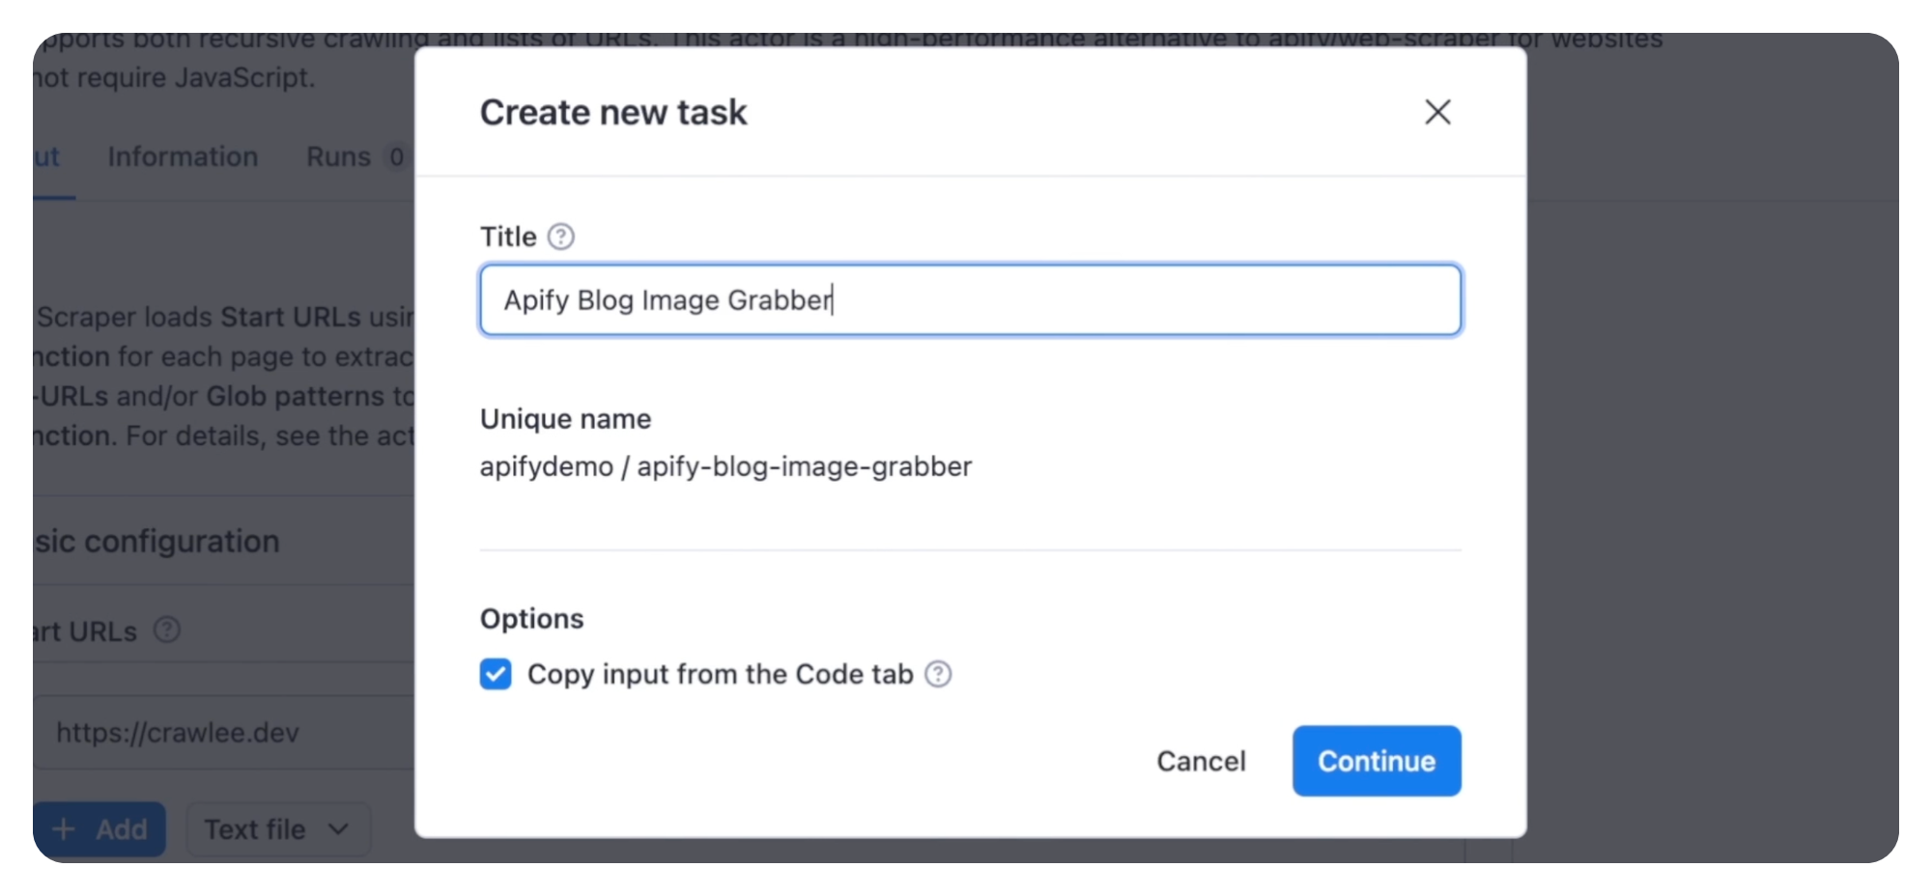Click the Add button below Start URLs

[99, 829]
